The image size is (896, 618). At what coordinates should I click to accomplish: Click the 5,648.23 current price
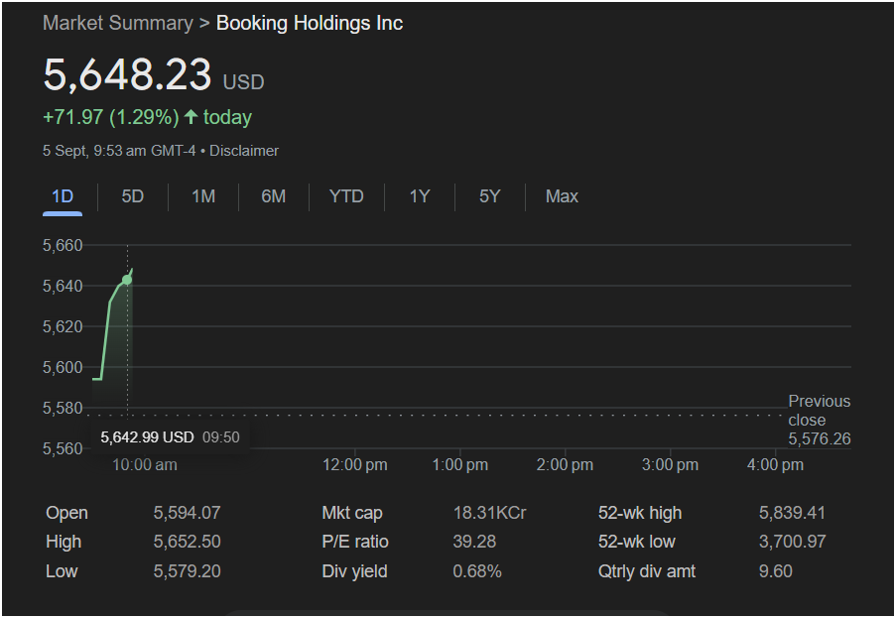127,74
